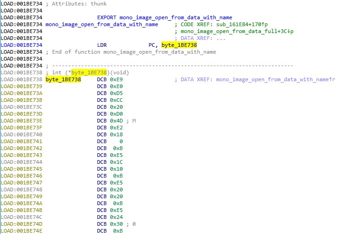Jump to the mono_image_open_from_data_full+3C cross reference

[237, 32]
